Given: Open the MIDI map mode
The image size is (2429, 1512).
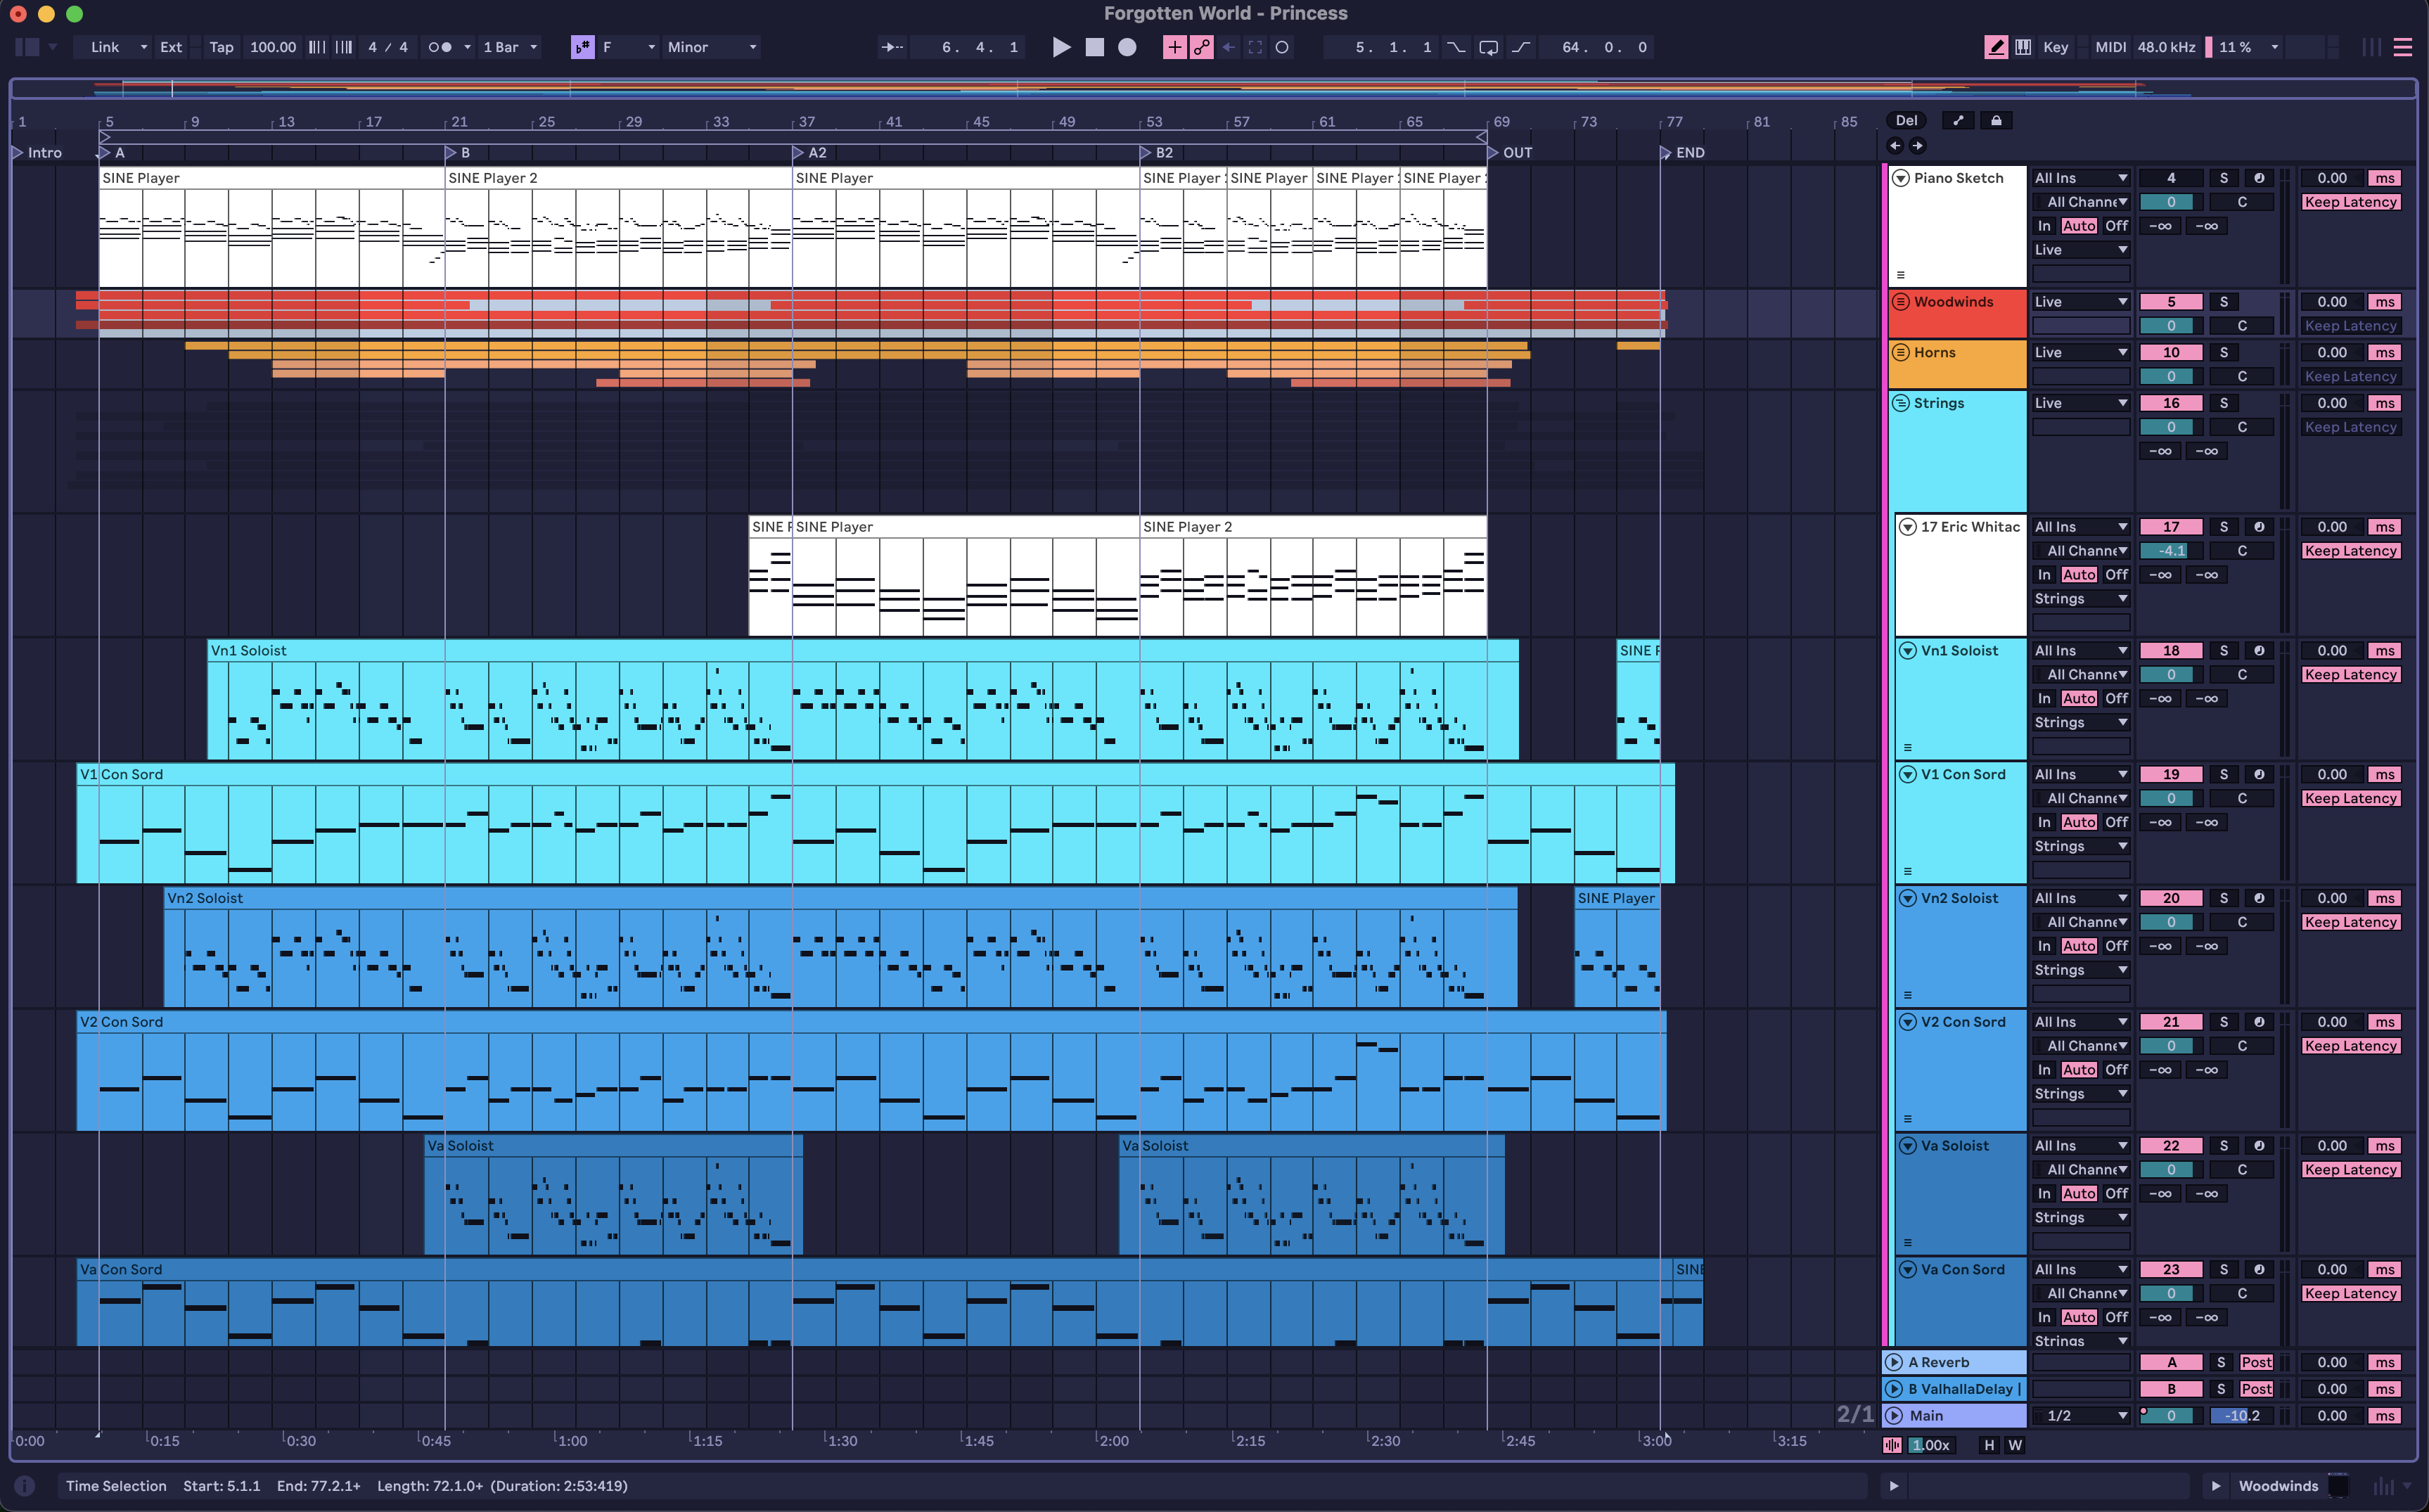Looking at the screenshot, I should click(x=2110, y=47).
